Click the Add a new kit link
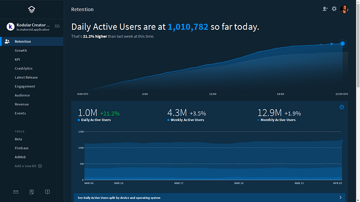The image size is (360, 202). 26,166
